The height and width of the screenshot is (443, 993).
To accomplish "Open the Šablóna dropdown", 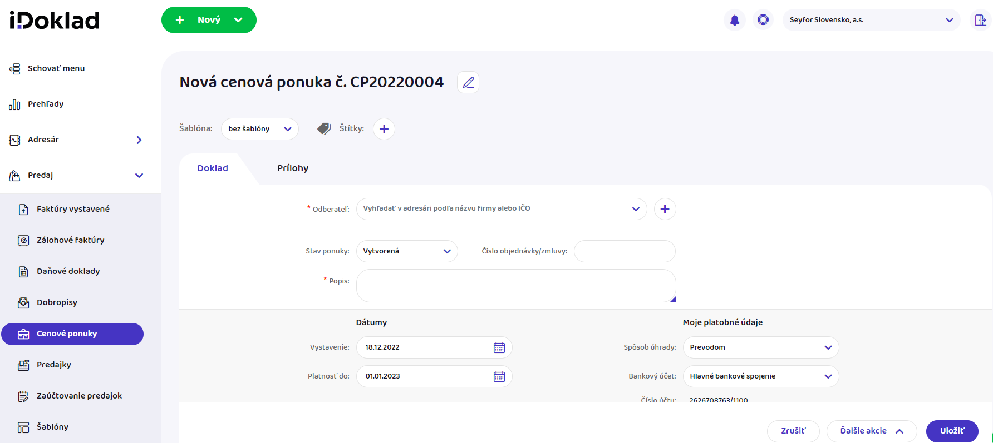I will tap(259, 129).
